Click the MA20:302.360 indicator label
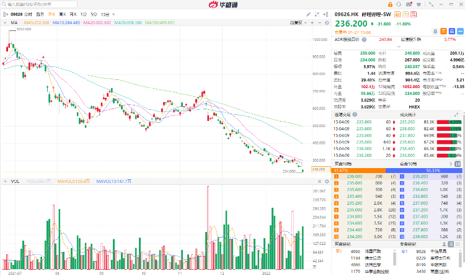This screenshot has width=465, height=276. pos(97,22)
